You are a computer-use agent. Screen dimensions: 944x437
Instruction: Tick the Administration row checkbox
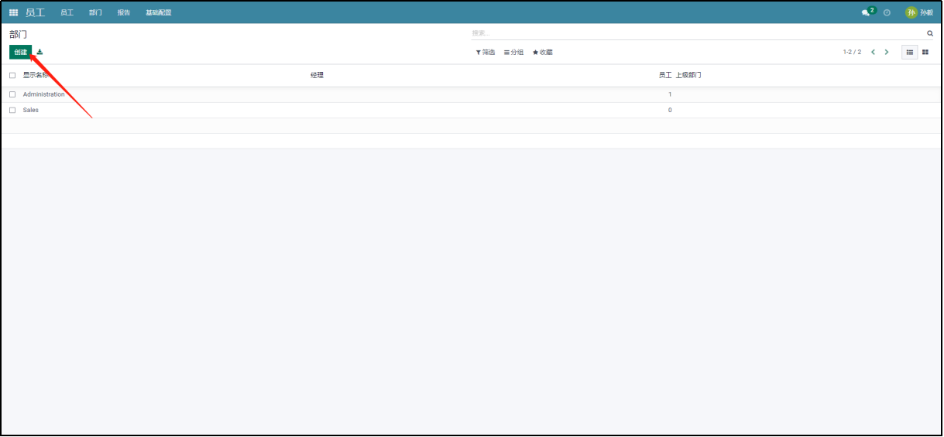point(12,94)
